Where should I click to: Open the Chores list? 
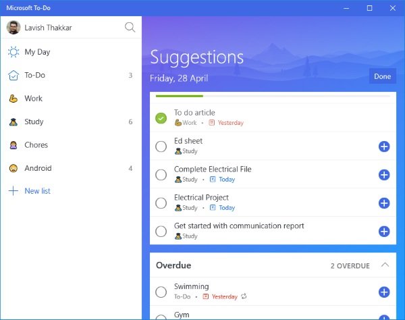(71, 145)
